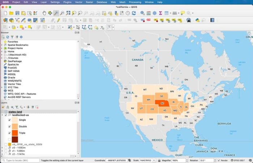Remove layer icon in Layers toolbar
This screenshot has width=253, height=163.
[37, 107]
